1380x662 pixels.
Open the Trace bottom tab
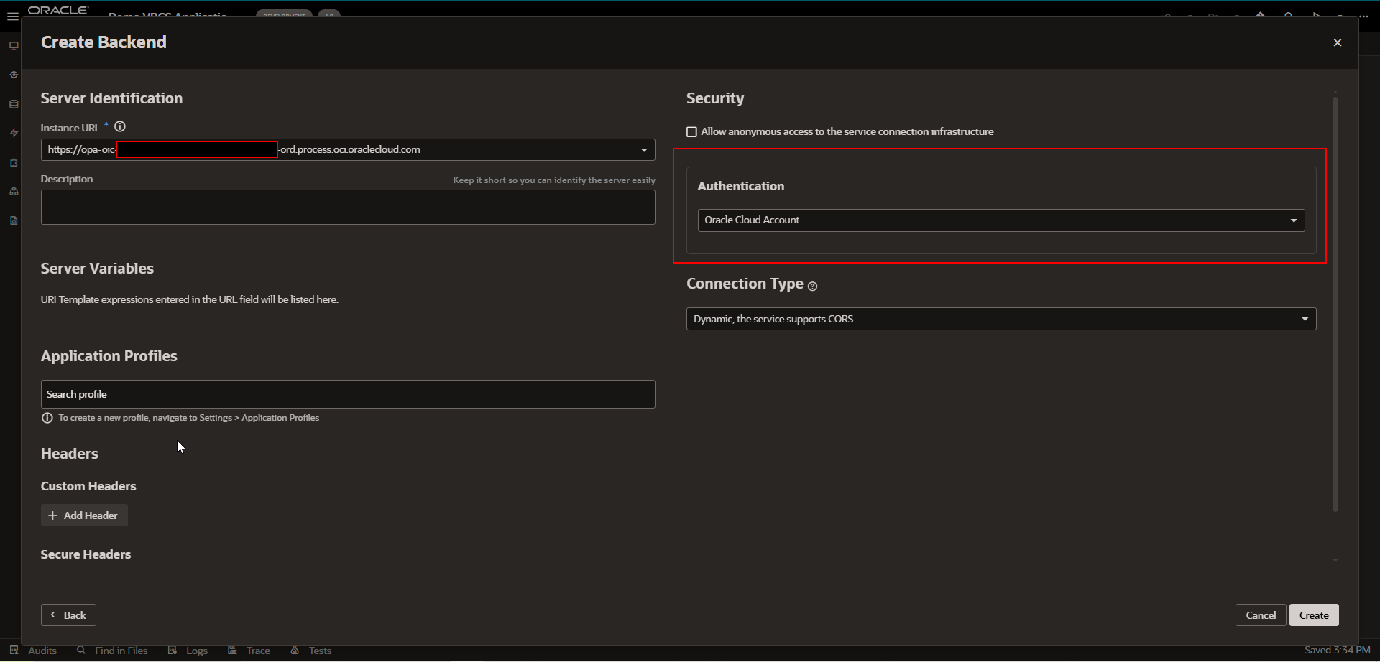tap(249, 651)
